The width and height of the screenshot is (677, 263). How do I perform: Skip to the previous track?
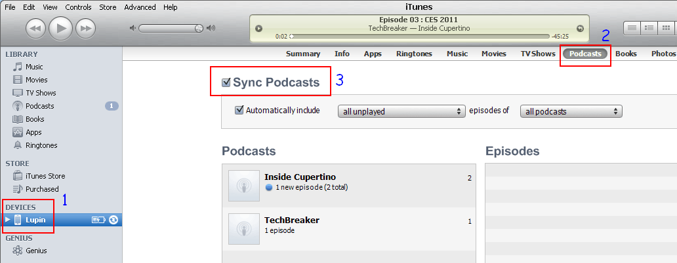(35, 27)
